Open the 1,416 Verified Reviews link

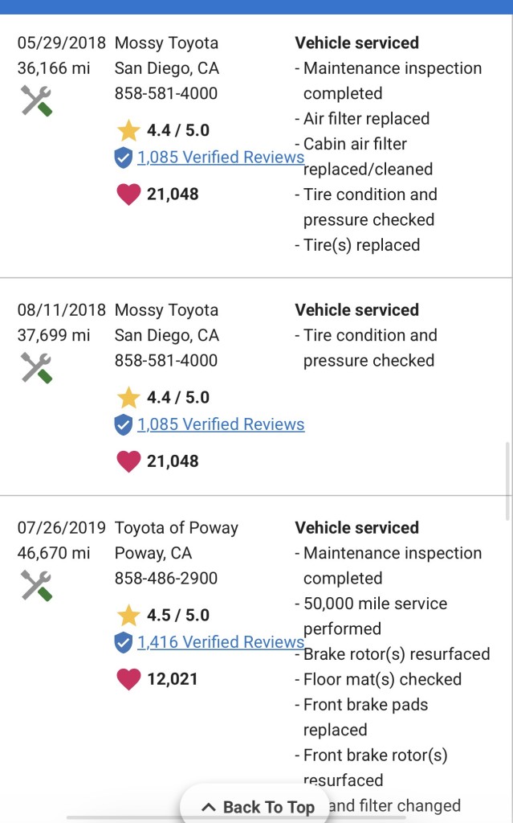(221, 642)
